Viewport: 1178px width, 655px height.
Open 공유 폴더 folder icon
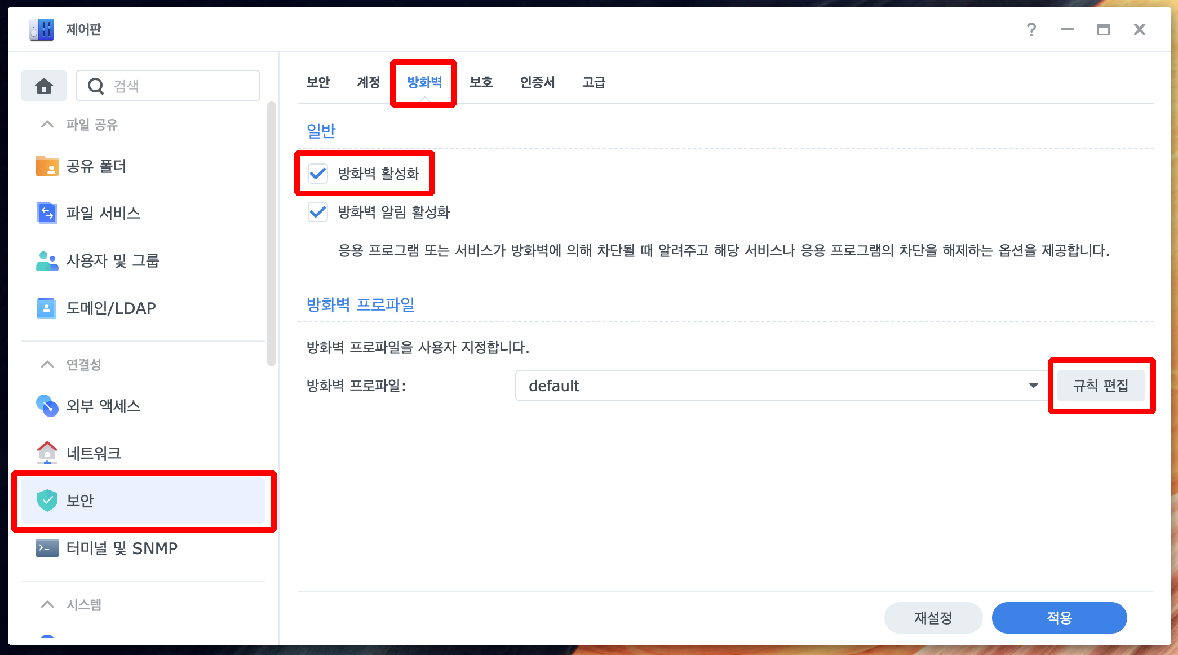tap(47, 166)
